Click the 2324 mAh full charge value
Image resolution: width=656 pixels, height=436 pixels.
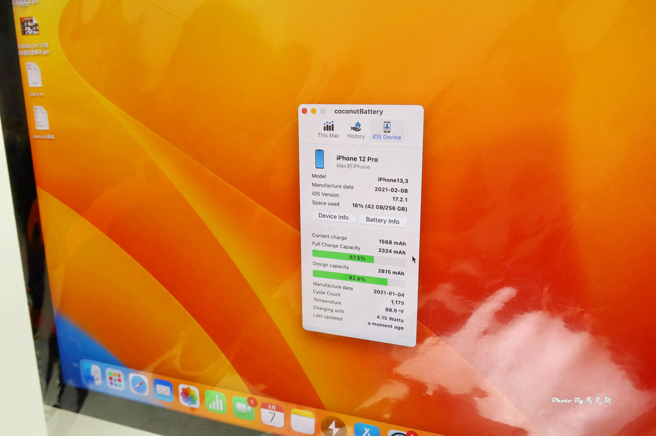(391, 251)
